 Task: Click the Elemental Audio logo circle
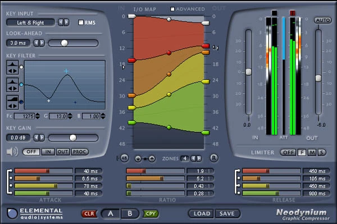tap(12, 213)
